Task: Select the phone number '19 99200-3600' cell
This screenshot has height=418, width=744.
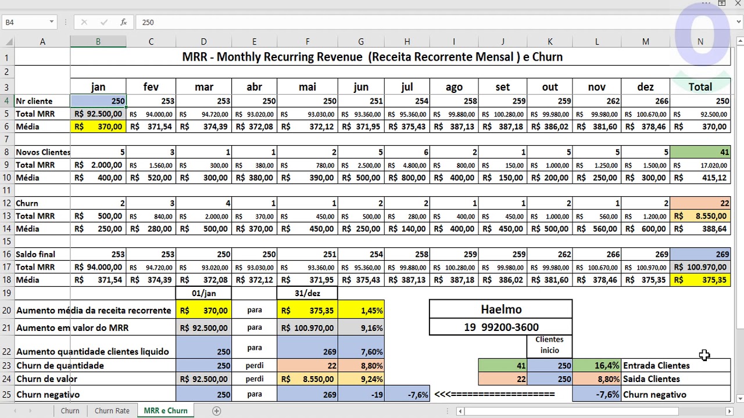Action: tap(501, 327)
